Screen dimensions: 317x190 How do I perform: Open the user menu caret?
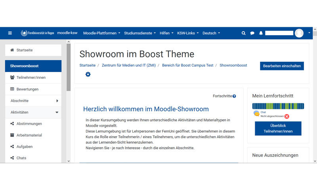pos(309,33)
